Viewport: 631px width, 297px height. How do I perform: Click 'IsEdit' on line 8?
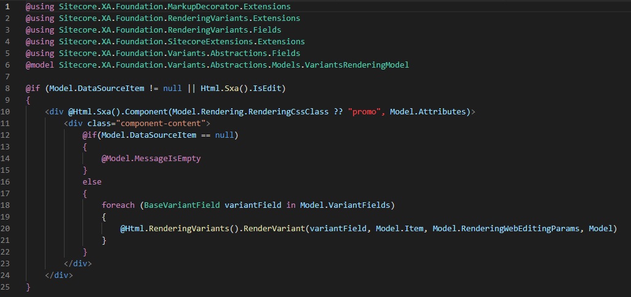(267, 89)
